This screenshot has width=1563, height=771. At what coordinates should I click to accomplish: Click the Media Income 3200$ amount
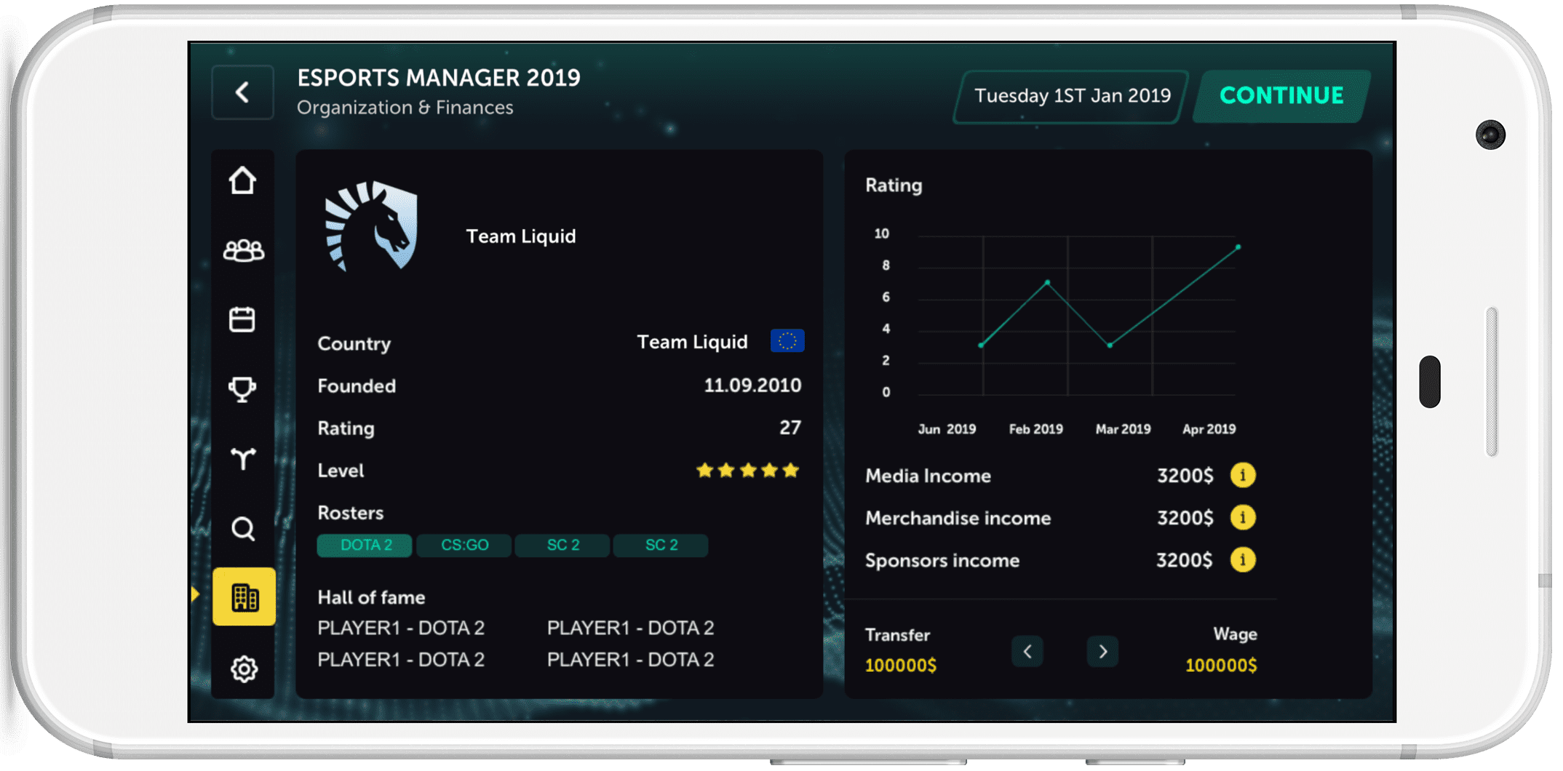1185,476
